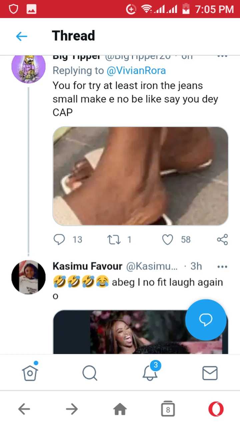View the feet photo in Big Tipper's tweet
Image resolution: width=240 pixels, height=427 pixels.
pyautogui.click(x=140, y=176)
